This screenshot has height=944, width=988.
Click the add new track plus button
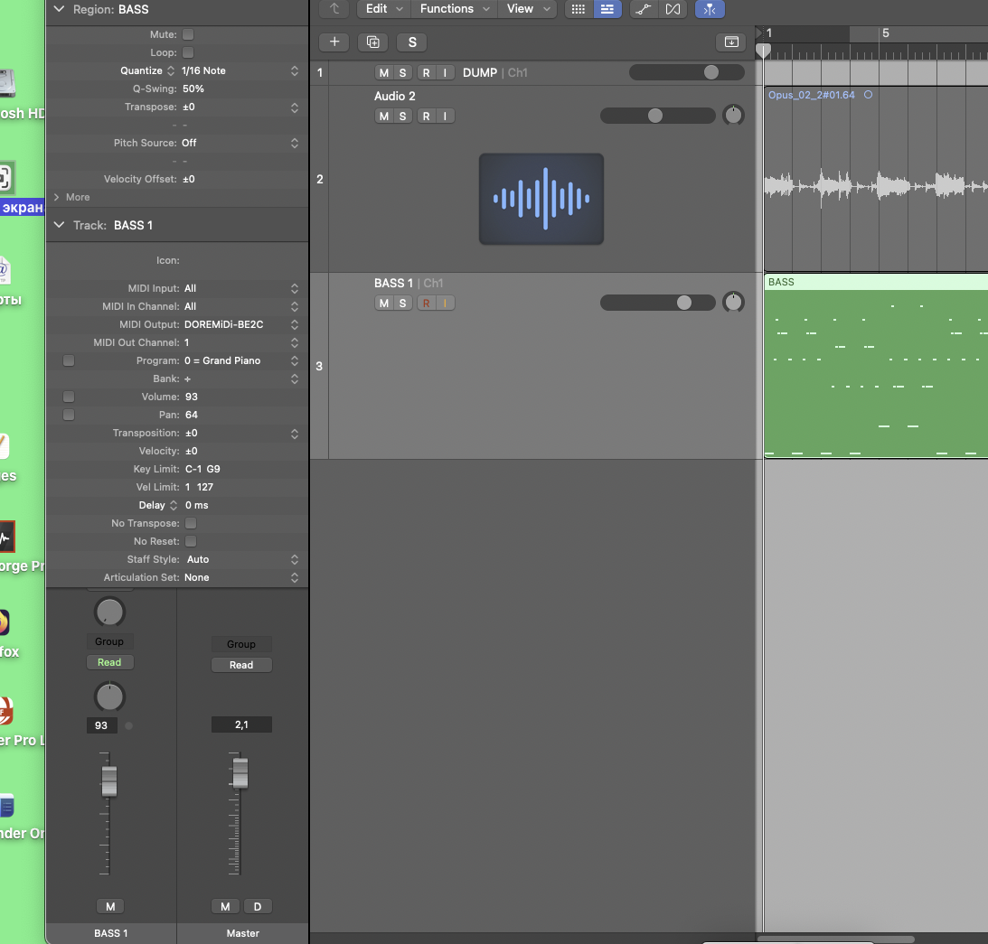tap(334, 42)
